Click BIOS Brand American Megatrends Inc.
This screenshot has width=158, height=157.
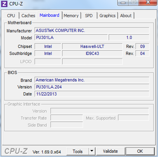click(x=92, y=80)
